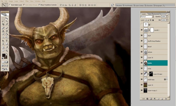The height and width of the screenshot is (106, 176).
Task: Hide the texture layer
Action: point(142,52)
